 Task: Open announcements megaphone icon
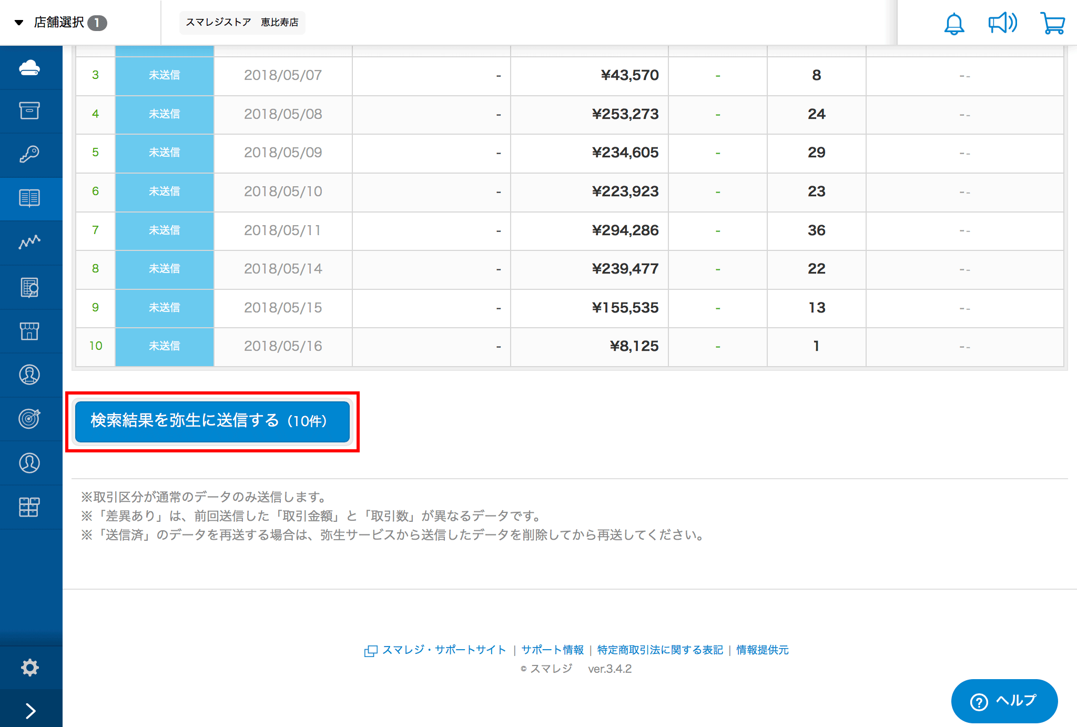point(1002,23)
